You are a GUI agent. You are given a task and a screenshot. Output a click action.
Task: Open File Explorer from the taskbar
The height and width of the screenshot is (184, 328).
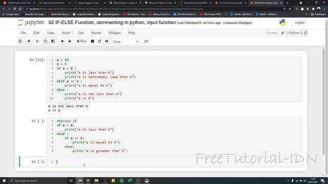pyautogui.click(x=96, y=180)
